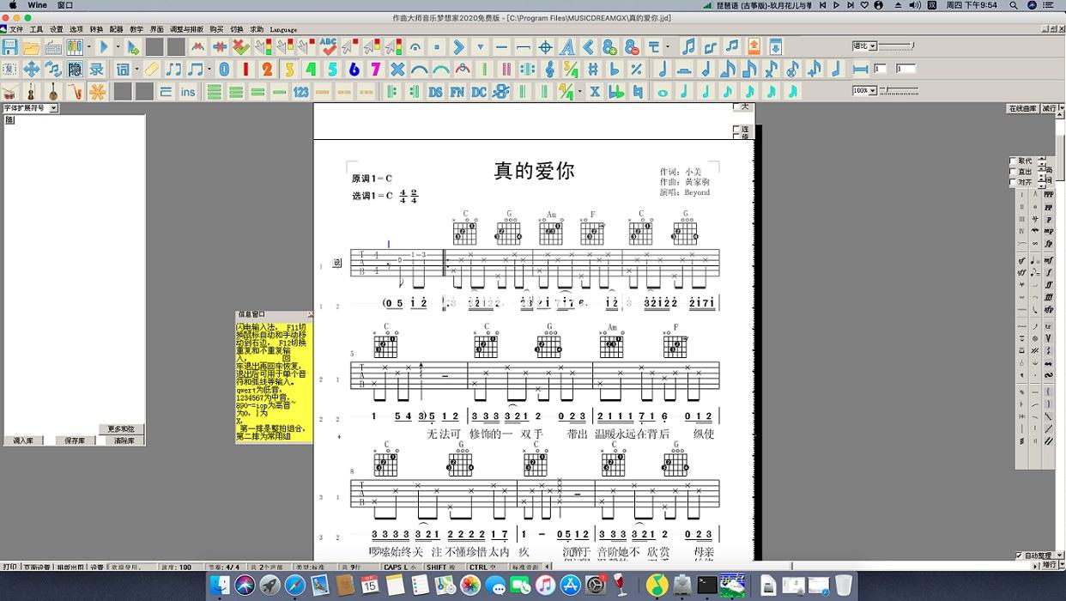The width and height of the screenshot is (1066, 601).
Task: Select the saxophone instrument icon
Action: coord(75,91)
